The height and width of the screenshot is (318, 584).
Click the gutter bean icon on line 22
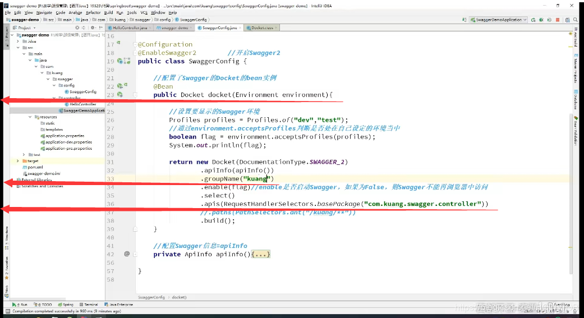[x=120, y=86]
